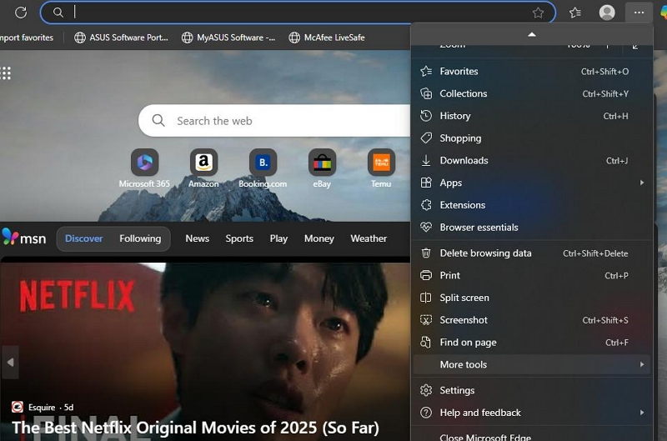Open the Weather link in MSN bar
The image size is (667, 441).
[x=369, y=238]
